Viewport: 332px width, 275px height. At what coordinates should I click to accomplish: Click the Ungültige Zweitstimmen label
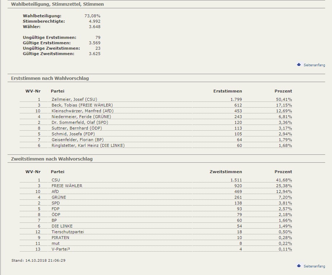coord(51,48)
